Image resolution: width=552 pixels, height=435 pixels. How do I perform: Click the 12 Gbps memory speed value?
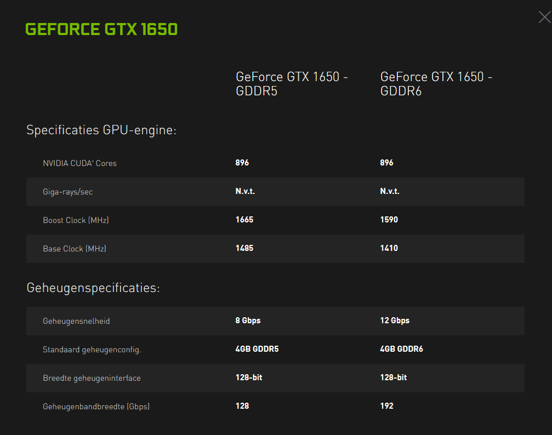pos(395,320)
